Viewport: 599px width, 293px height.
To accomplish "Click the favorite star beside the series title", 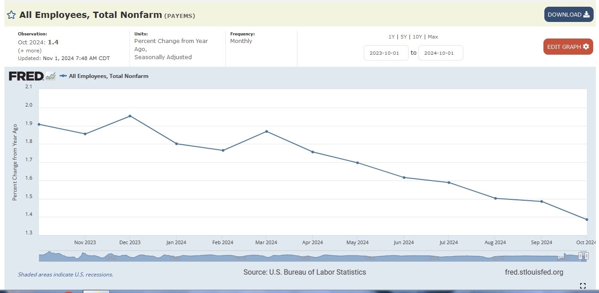I will [x=11, y=15].
